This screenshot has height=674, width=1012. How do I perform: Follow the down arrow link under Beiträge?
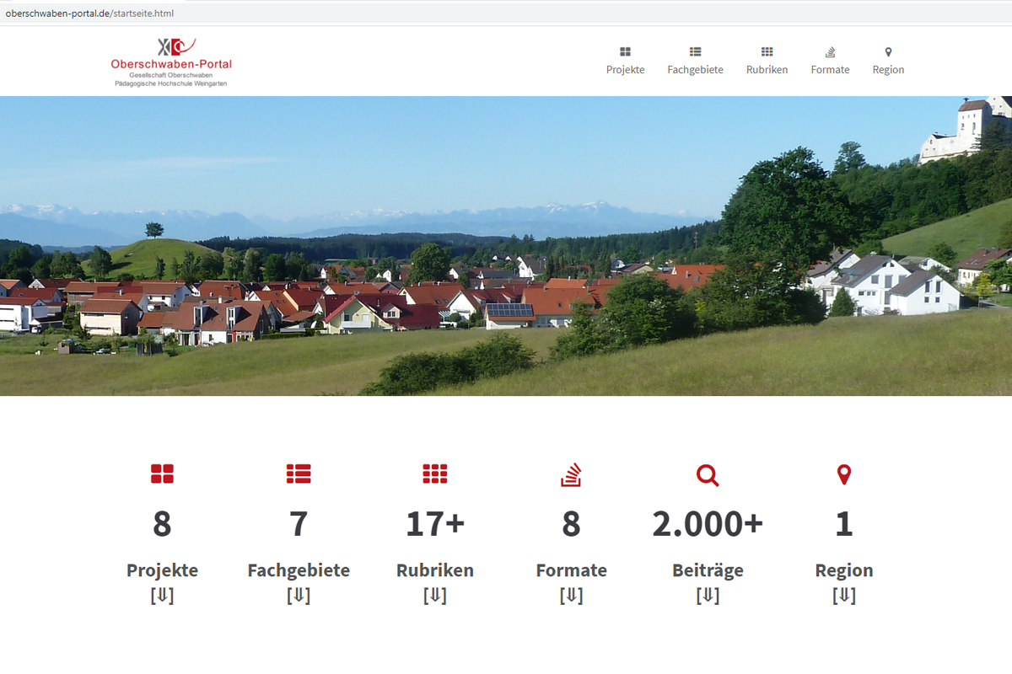coord(708,596)
